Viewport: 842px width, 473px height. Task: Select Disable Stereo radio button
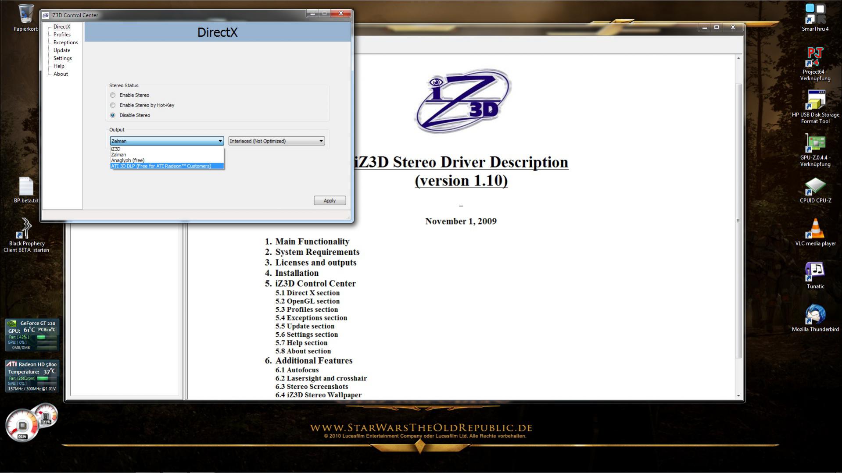tap(113, 115)
